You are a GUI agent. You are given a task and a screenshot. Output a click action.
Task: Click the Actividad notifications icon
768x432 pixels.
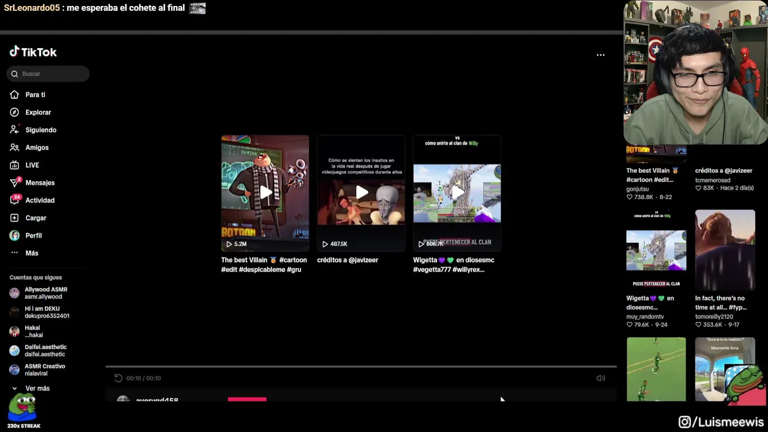click(14, 200)
